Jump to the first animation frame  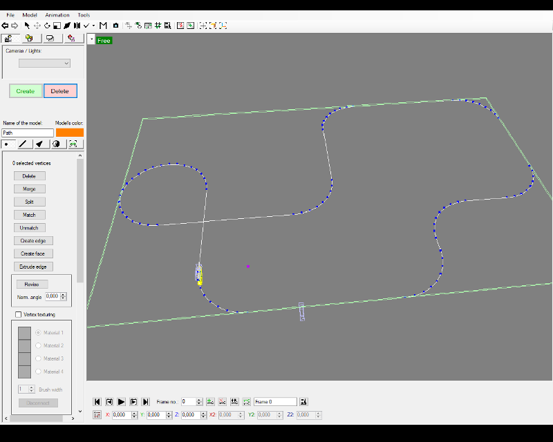tap(97, 401)
